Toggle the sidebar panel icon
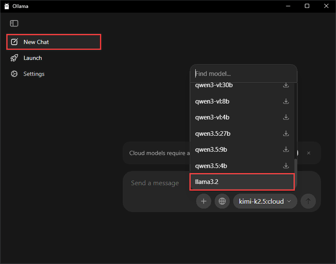Viewport: 336px width, 264px height. coord(14,23)
